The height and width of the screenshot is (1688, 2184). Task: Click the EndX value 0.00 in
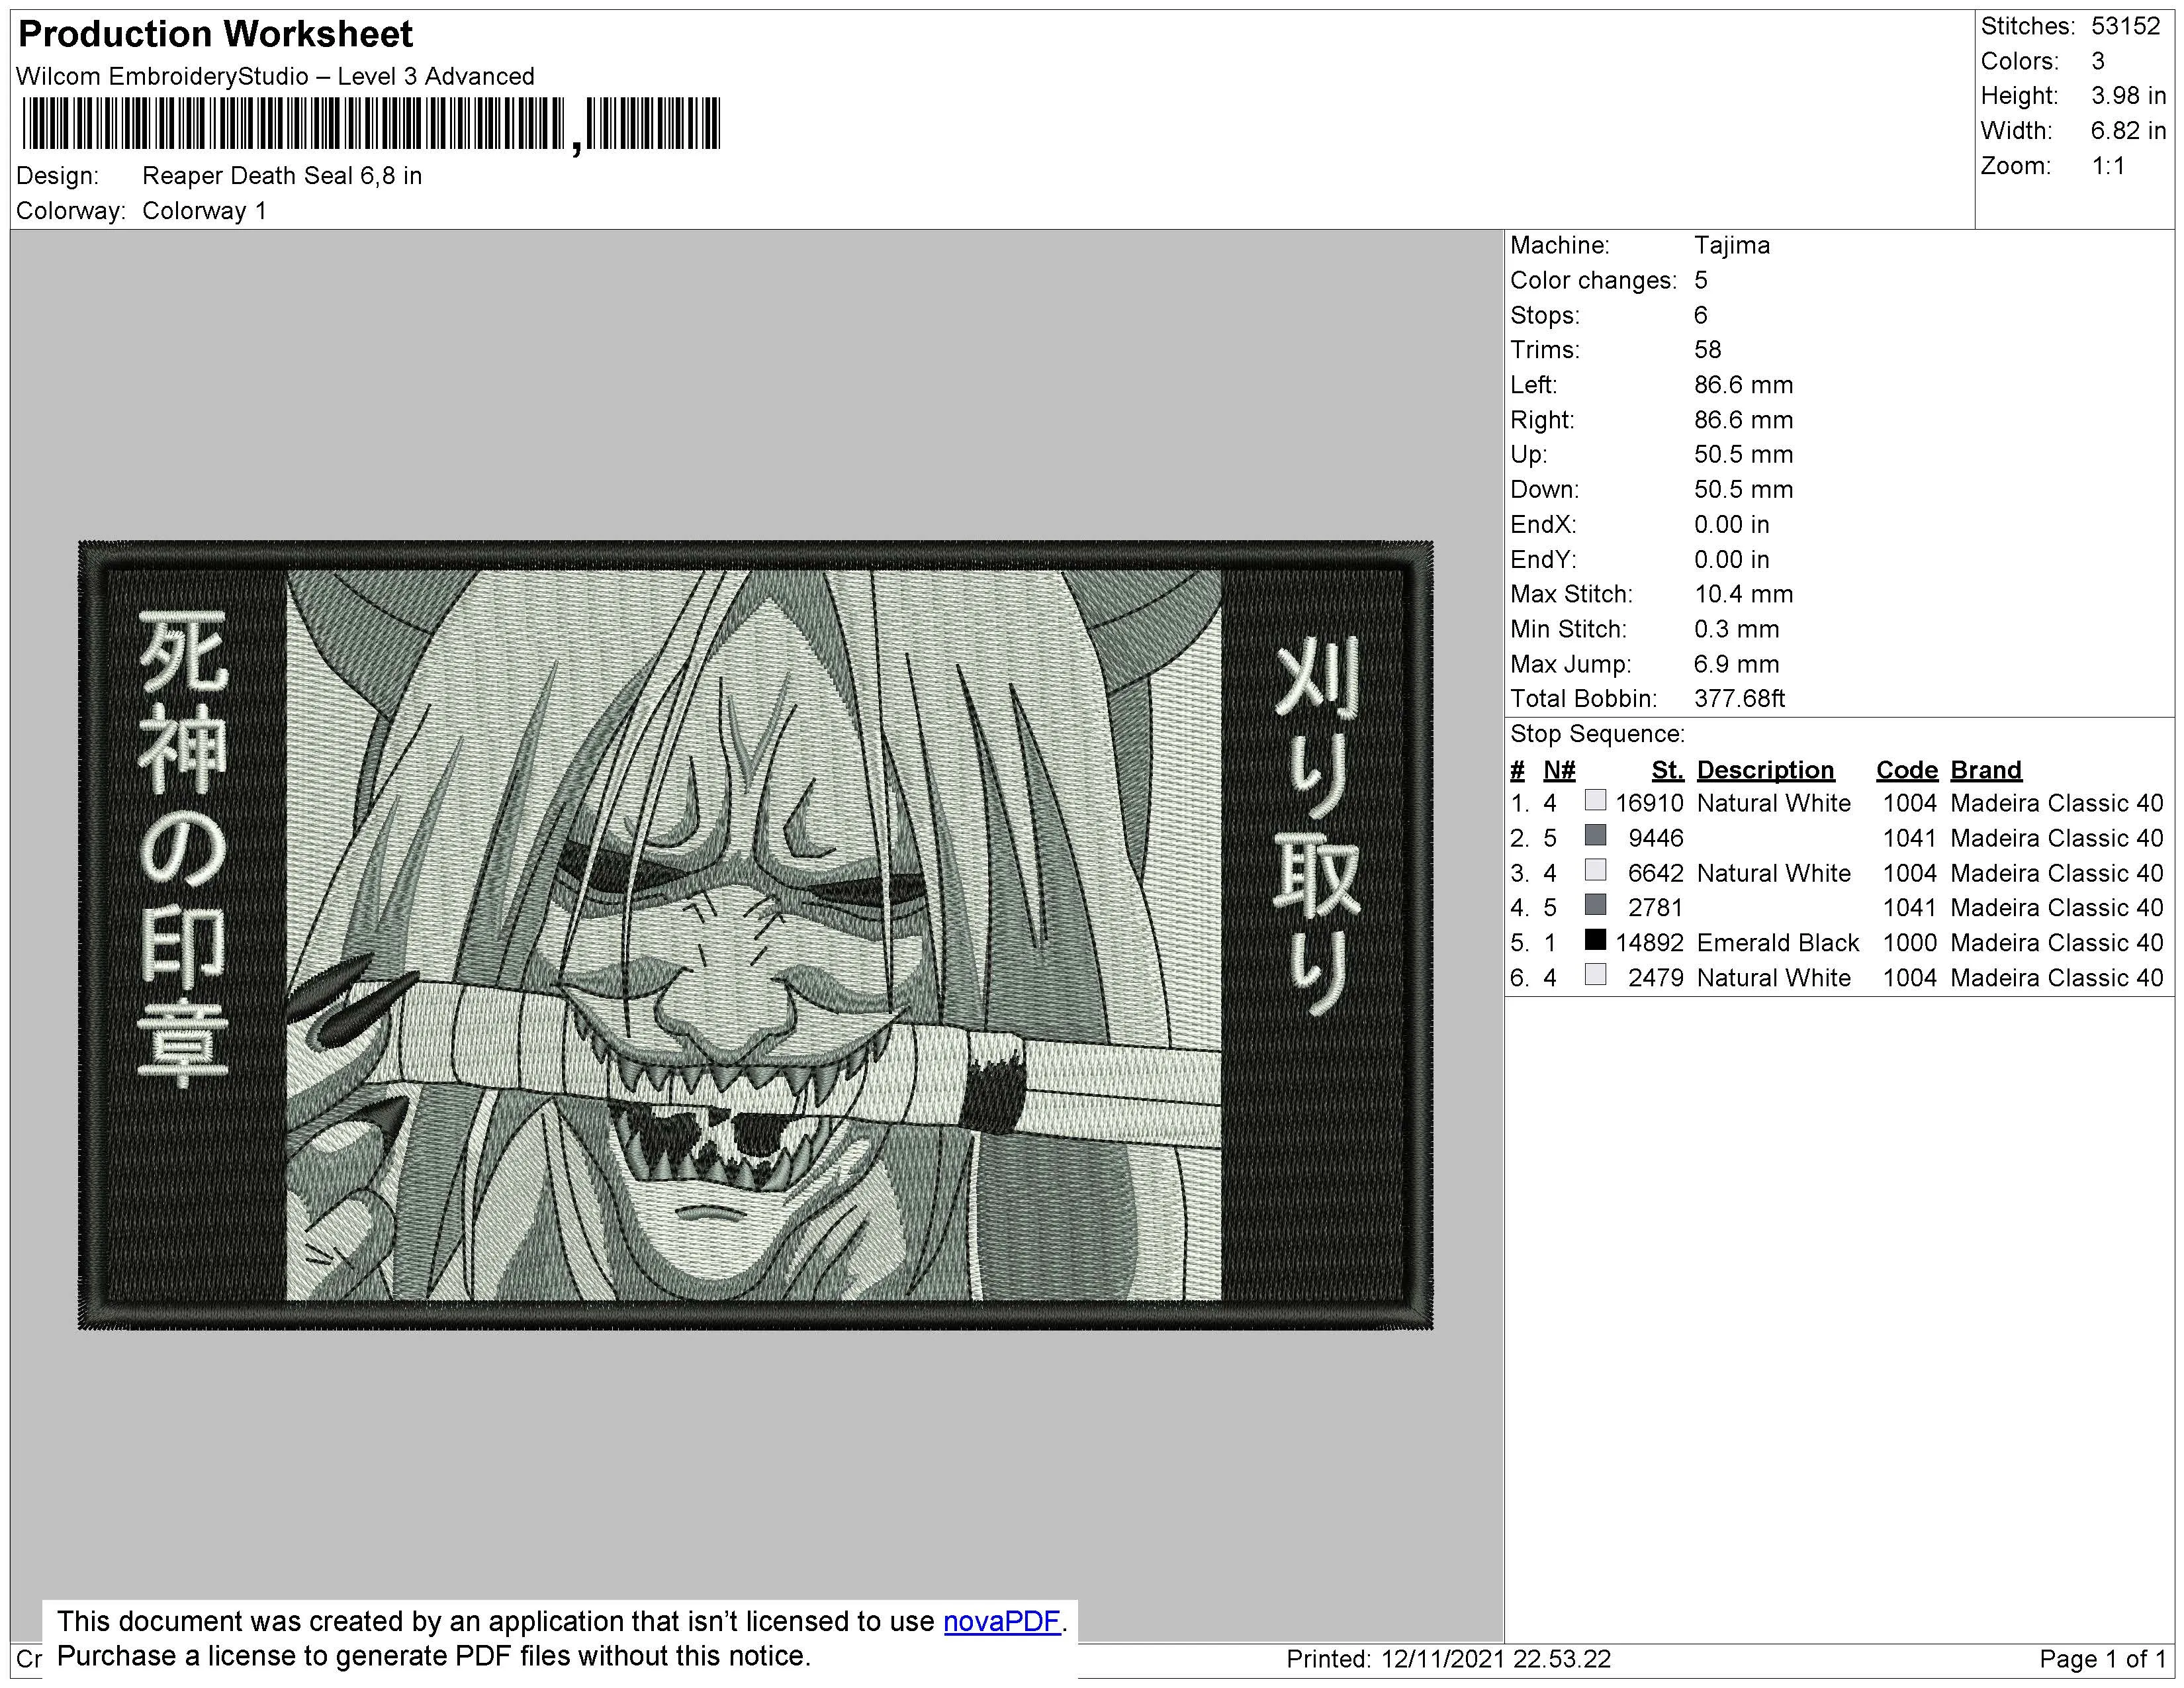1731,525
